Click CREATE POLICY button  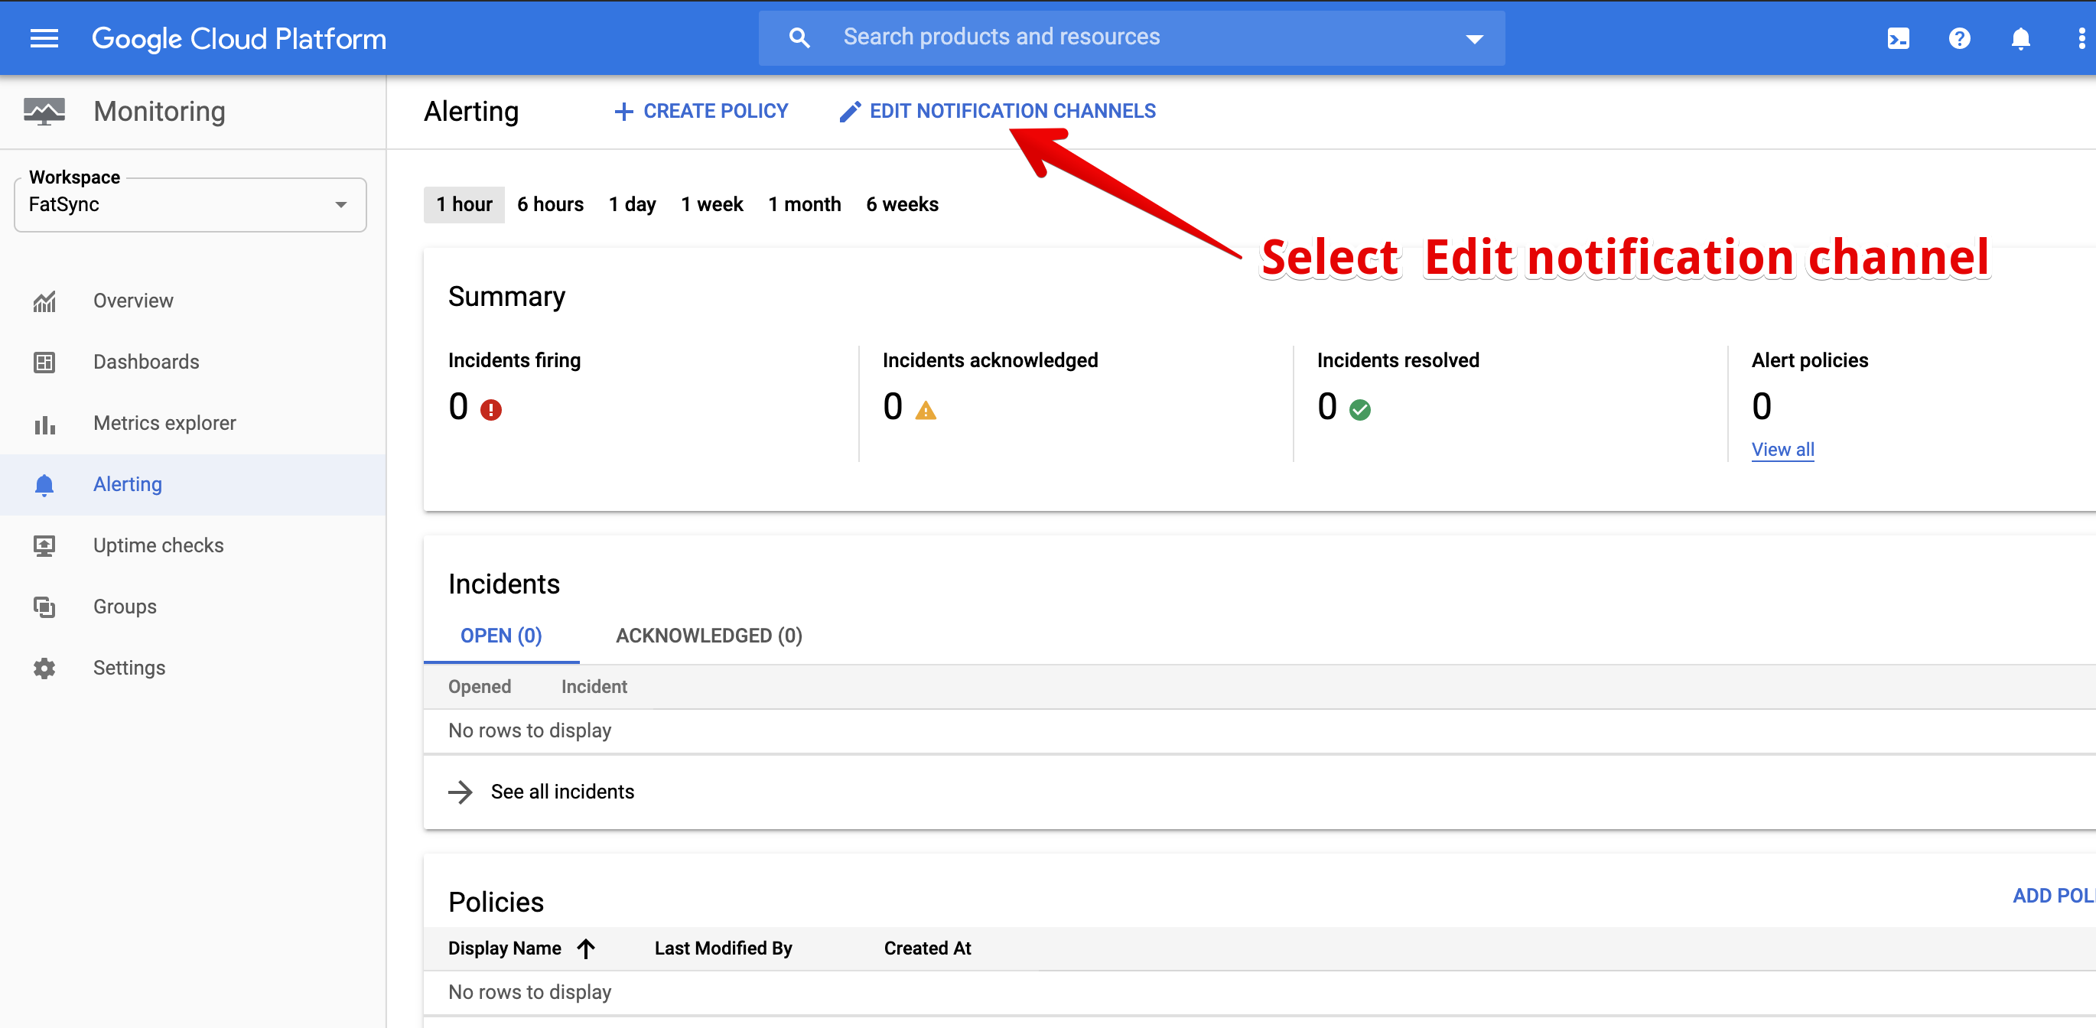point(701,112)
